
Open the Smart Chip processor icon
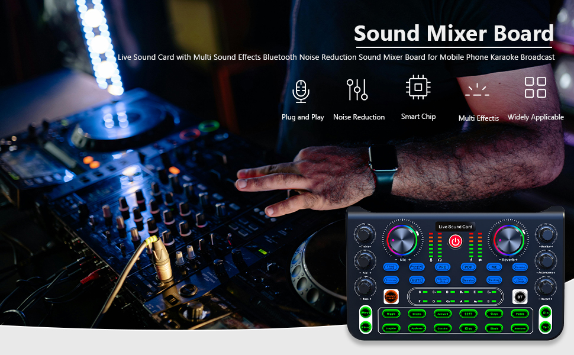click(x=418, y=86)
